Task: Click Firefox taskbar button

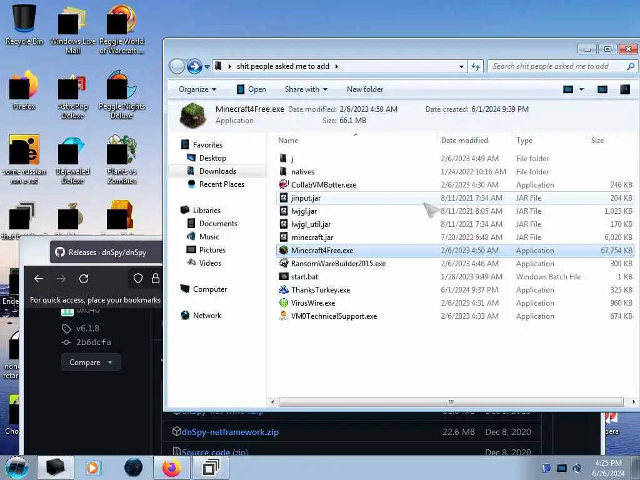Action: 171,467
